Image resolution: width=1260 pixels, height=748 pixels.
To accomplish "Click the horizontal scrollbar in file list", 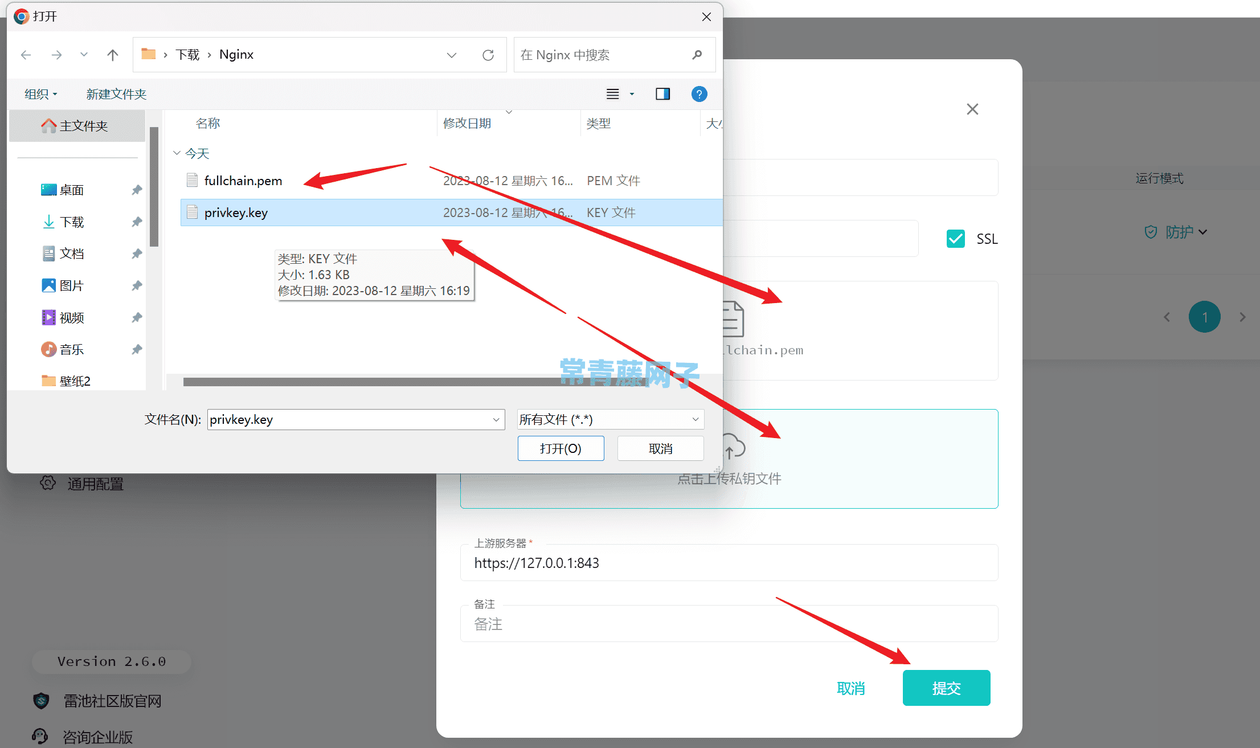I will [370, 382].
